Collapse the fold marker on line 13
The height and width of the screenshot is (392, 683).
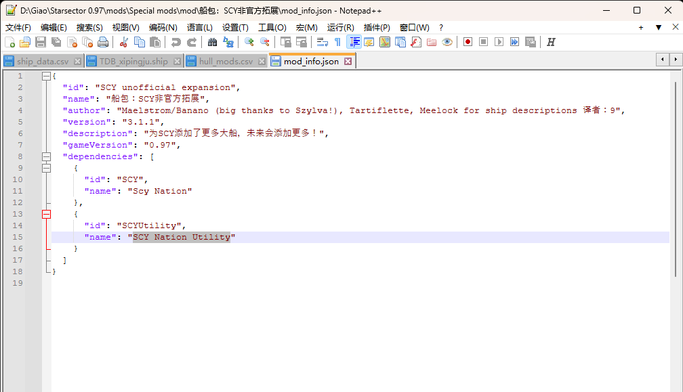click(46, 214)
